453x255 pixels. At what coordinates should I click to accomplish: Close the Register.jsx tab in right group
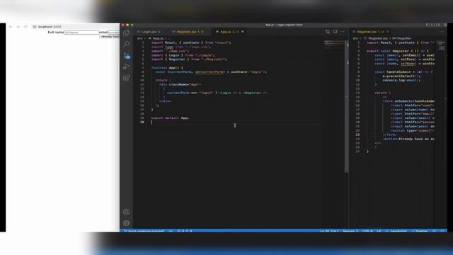pyautogui.click(x=388, y=32)
